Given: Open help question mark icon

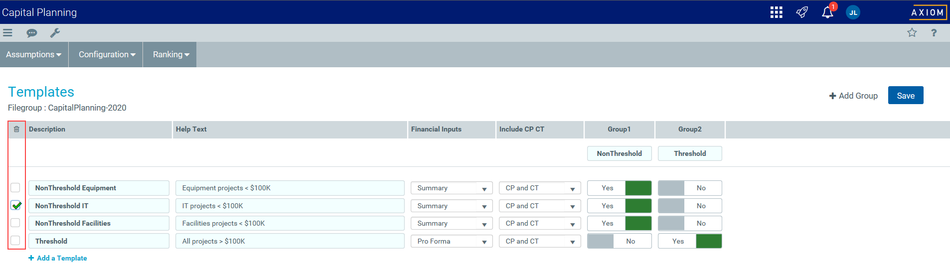Looking at the screenshot, I should pos(934,33).
